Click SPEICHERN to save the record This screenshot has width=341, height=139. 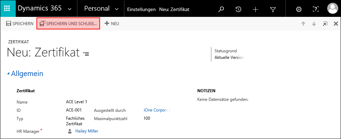click(20, 24)
